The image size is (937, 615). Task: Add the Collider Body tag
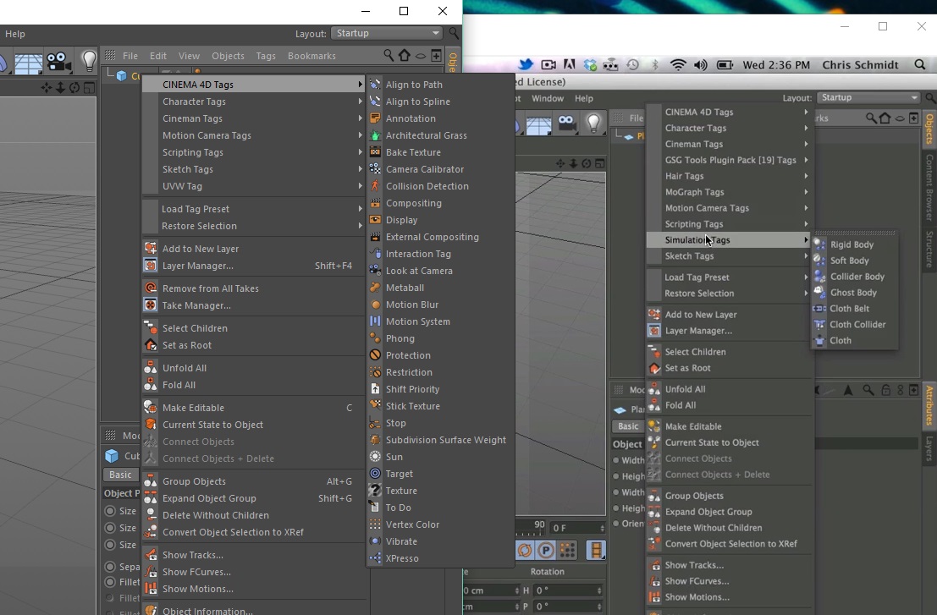pos(854,277)
